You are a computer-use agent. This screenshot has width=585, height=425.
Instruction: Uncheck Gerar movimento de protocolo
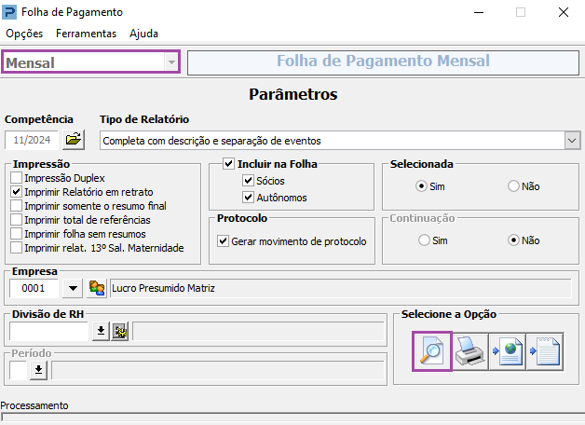(x=224, y=241)
